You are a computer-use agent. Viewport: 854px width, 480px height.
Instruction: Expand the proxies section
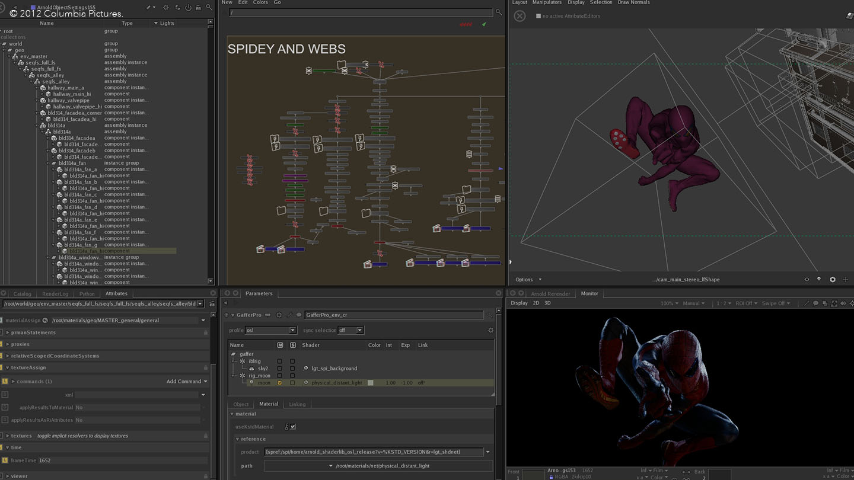(8, 344)
